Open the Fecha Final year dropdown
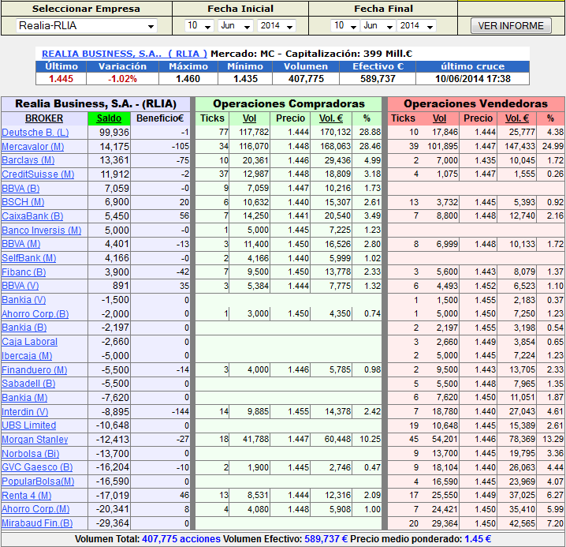This screenshot has height=547, width=566. 417,26
